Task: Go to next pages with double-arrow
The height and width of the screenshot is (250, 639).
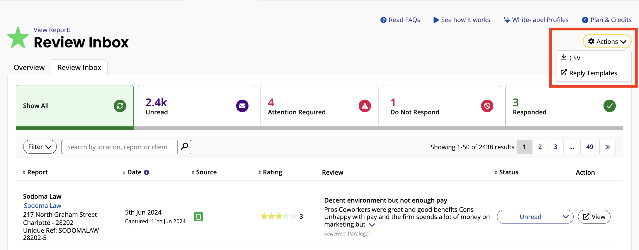Action: 607,147
